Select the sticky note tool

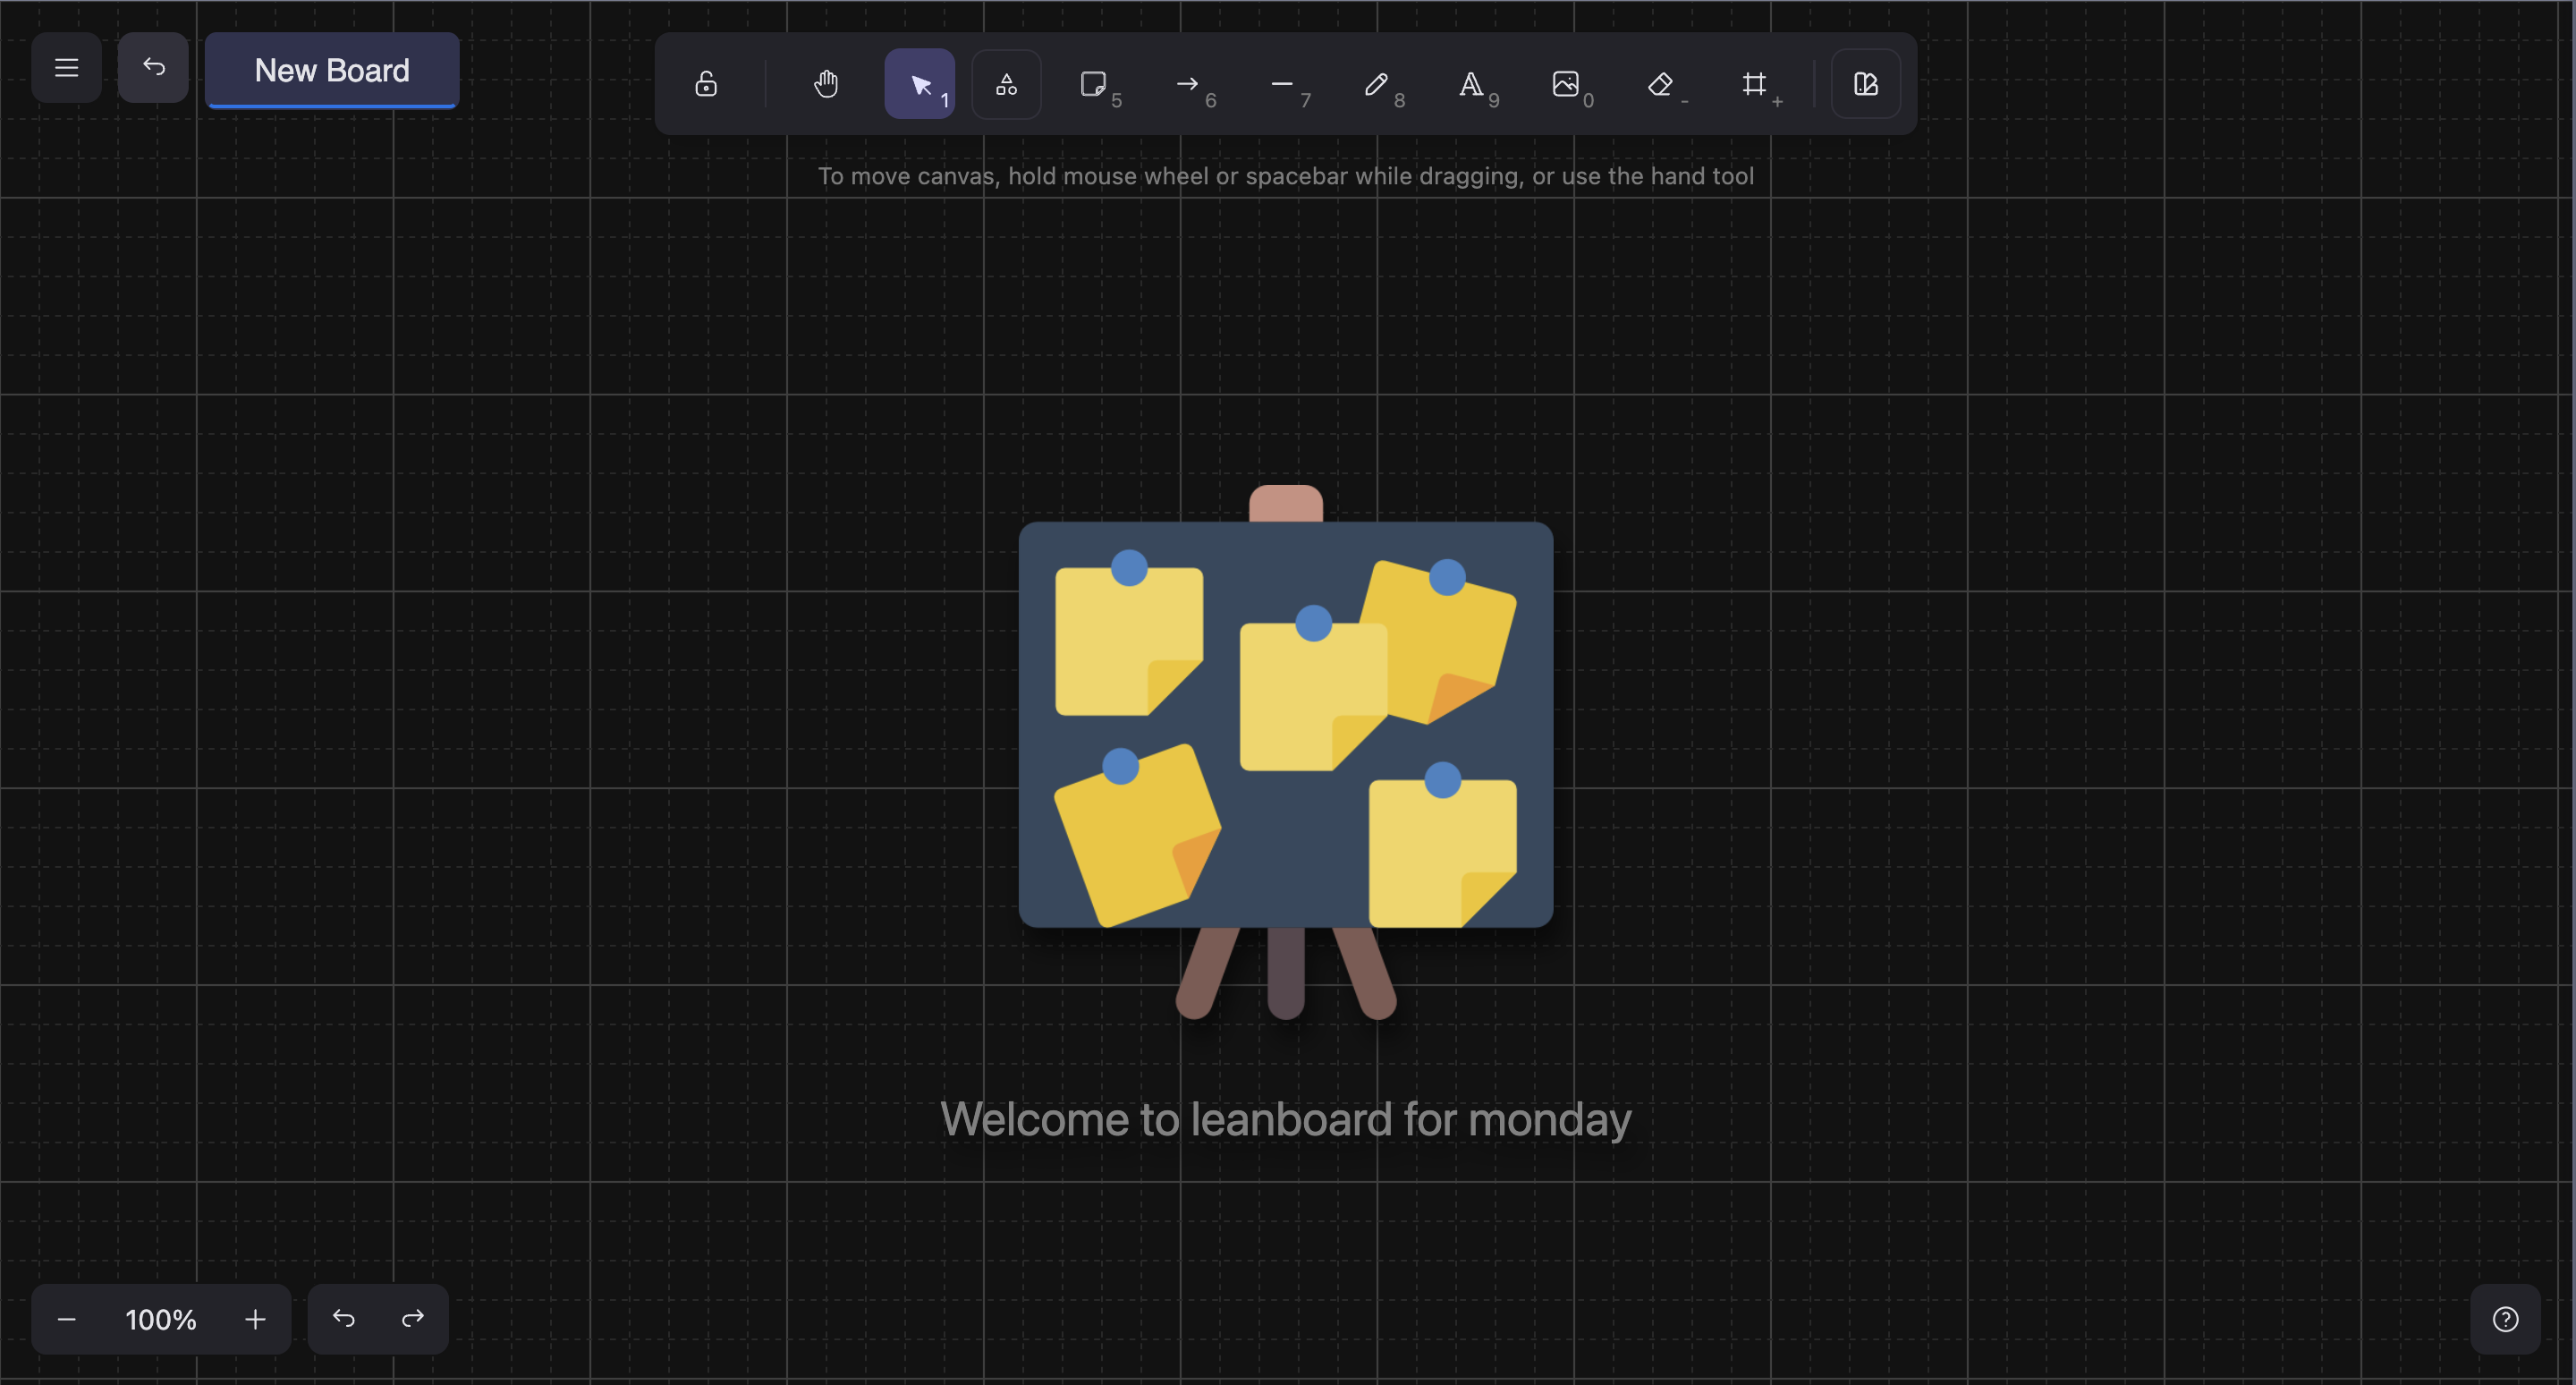click(x=1094, y=84)
